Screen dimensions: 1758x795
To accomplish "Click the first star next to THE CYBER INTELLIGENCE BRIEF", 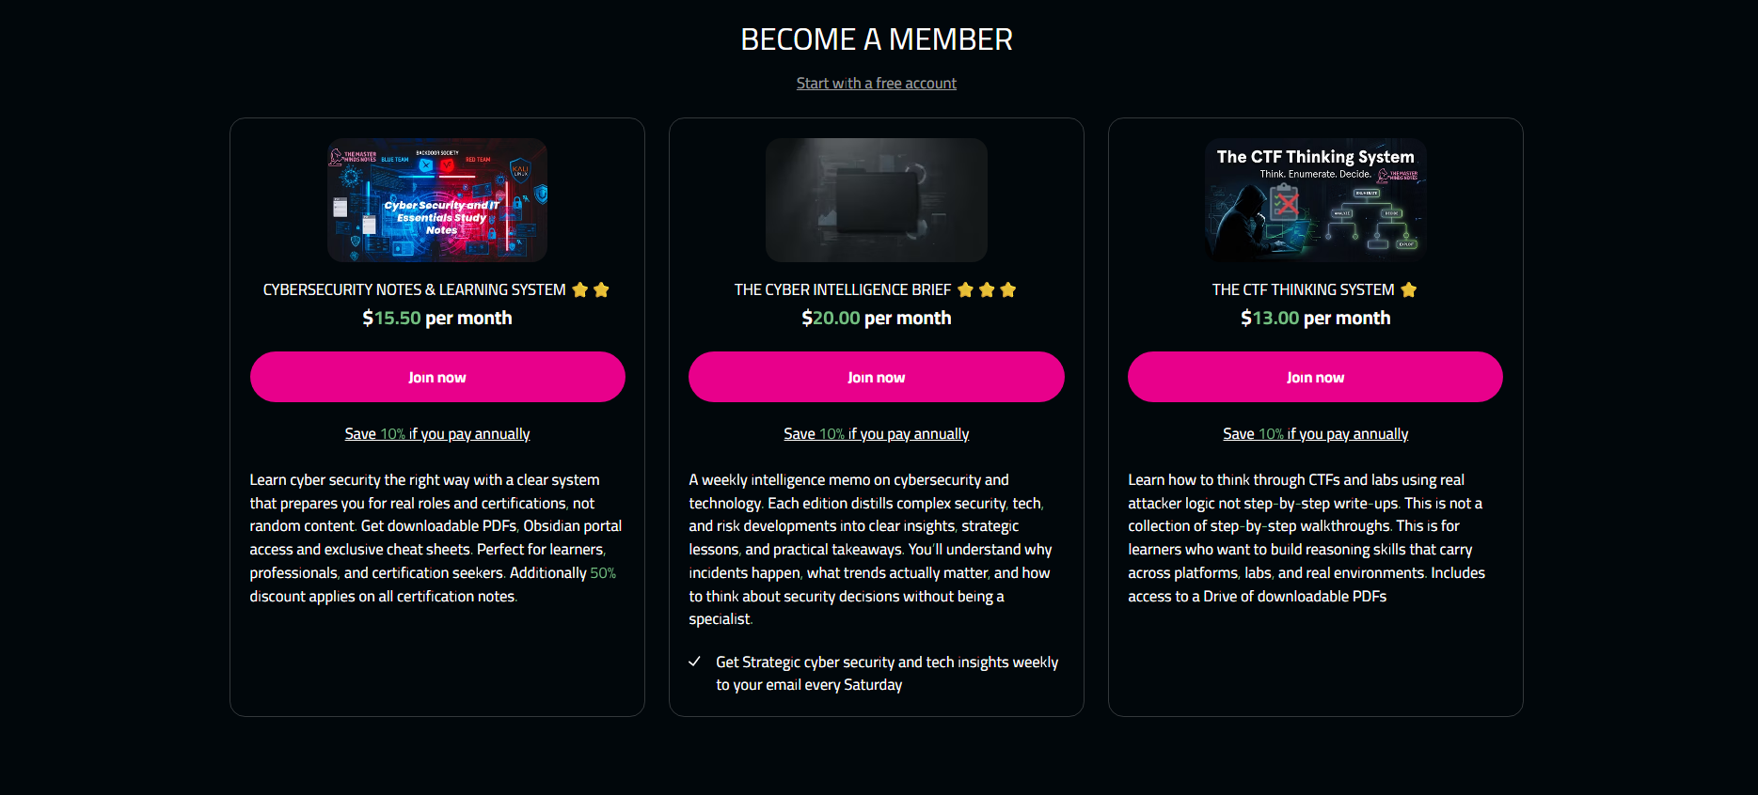I will click(x=965, y=289).
